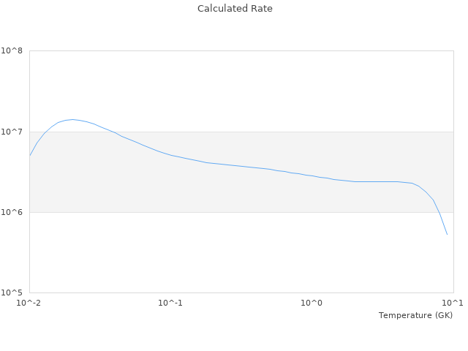
Task: Click the 10^5 y-axis tick label
Action: coord(12,292)
